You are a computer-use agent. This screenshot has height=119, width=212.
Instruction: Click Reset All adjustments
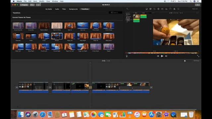[195, 9]
